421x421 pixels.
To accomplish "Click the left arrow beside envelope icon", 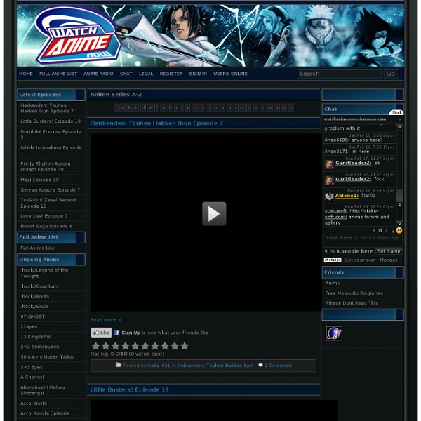I will pyautogui.click(x=326, y=251).
